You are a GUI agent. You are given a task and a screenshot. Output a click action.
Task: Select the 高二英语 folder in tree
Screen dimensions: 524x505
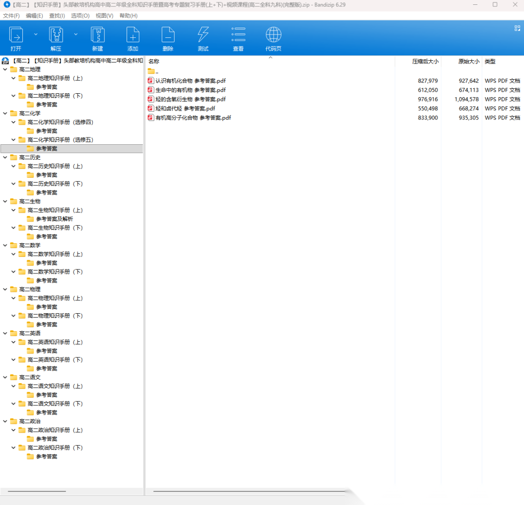pyautogui.click(x=30, y=334)
